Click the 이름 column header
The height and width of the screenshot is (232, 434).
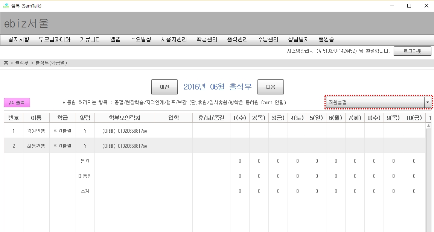coord(36,118)
